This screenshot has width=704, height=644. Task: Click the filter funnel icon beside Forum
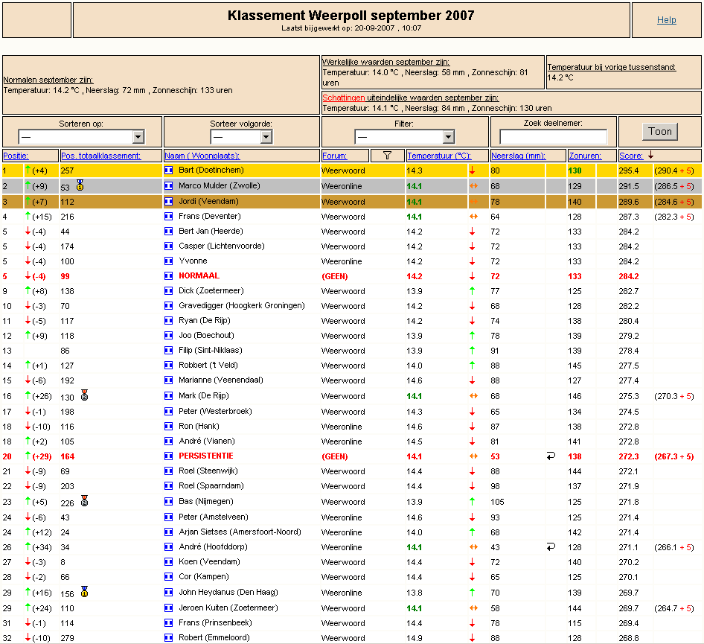click(x=387, y=156)
